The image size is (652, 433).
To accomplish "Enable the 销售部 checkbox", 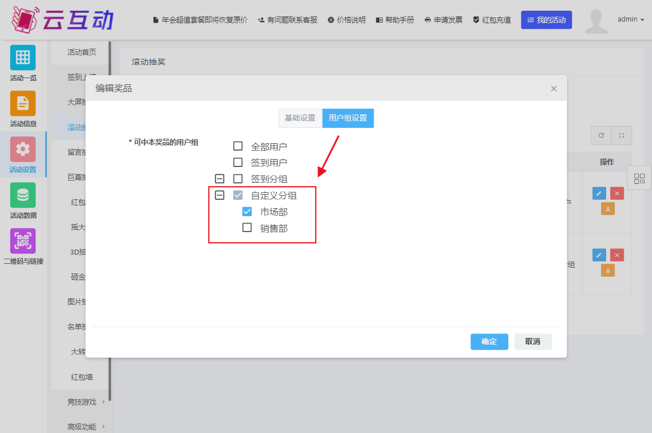I will (x=246, y=228).
